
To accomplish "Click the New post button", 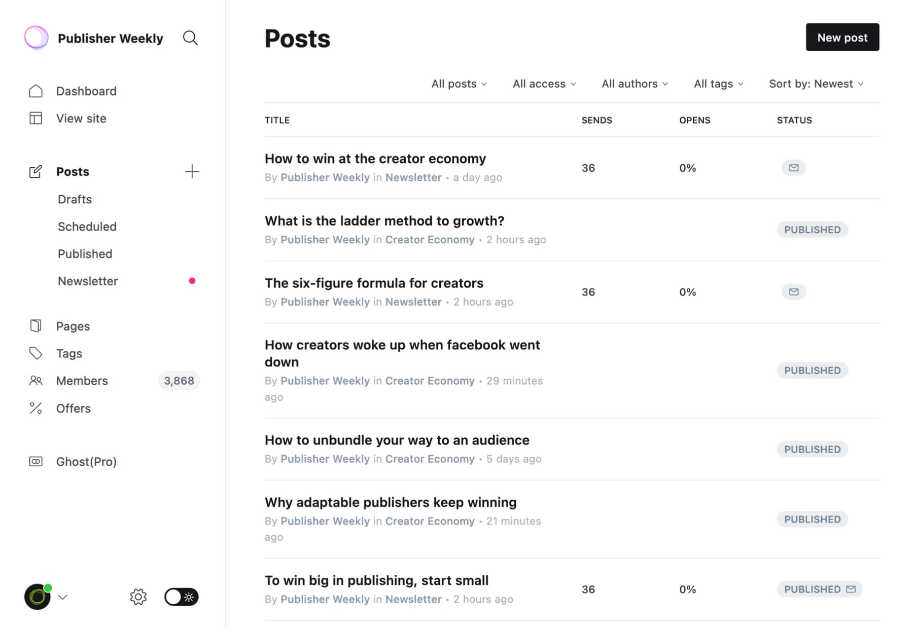I will (x=842, y=37).
